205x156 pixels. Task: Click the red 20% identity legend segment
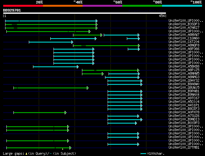point(23,6)
